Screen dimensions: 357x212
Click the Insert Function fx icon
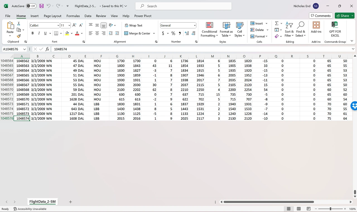click(47, 49)
